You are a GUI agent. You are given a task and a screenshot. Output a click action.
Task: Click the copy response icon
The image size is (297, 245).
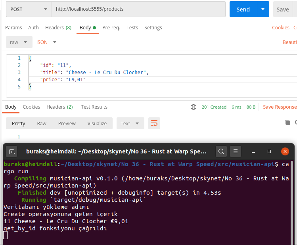point(287,122)
